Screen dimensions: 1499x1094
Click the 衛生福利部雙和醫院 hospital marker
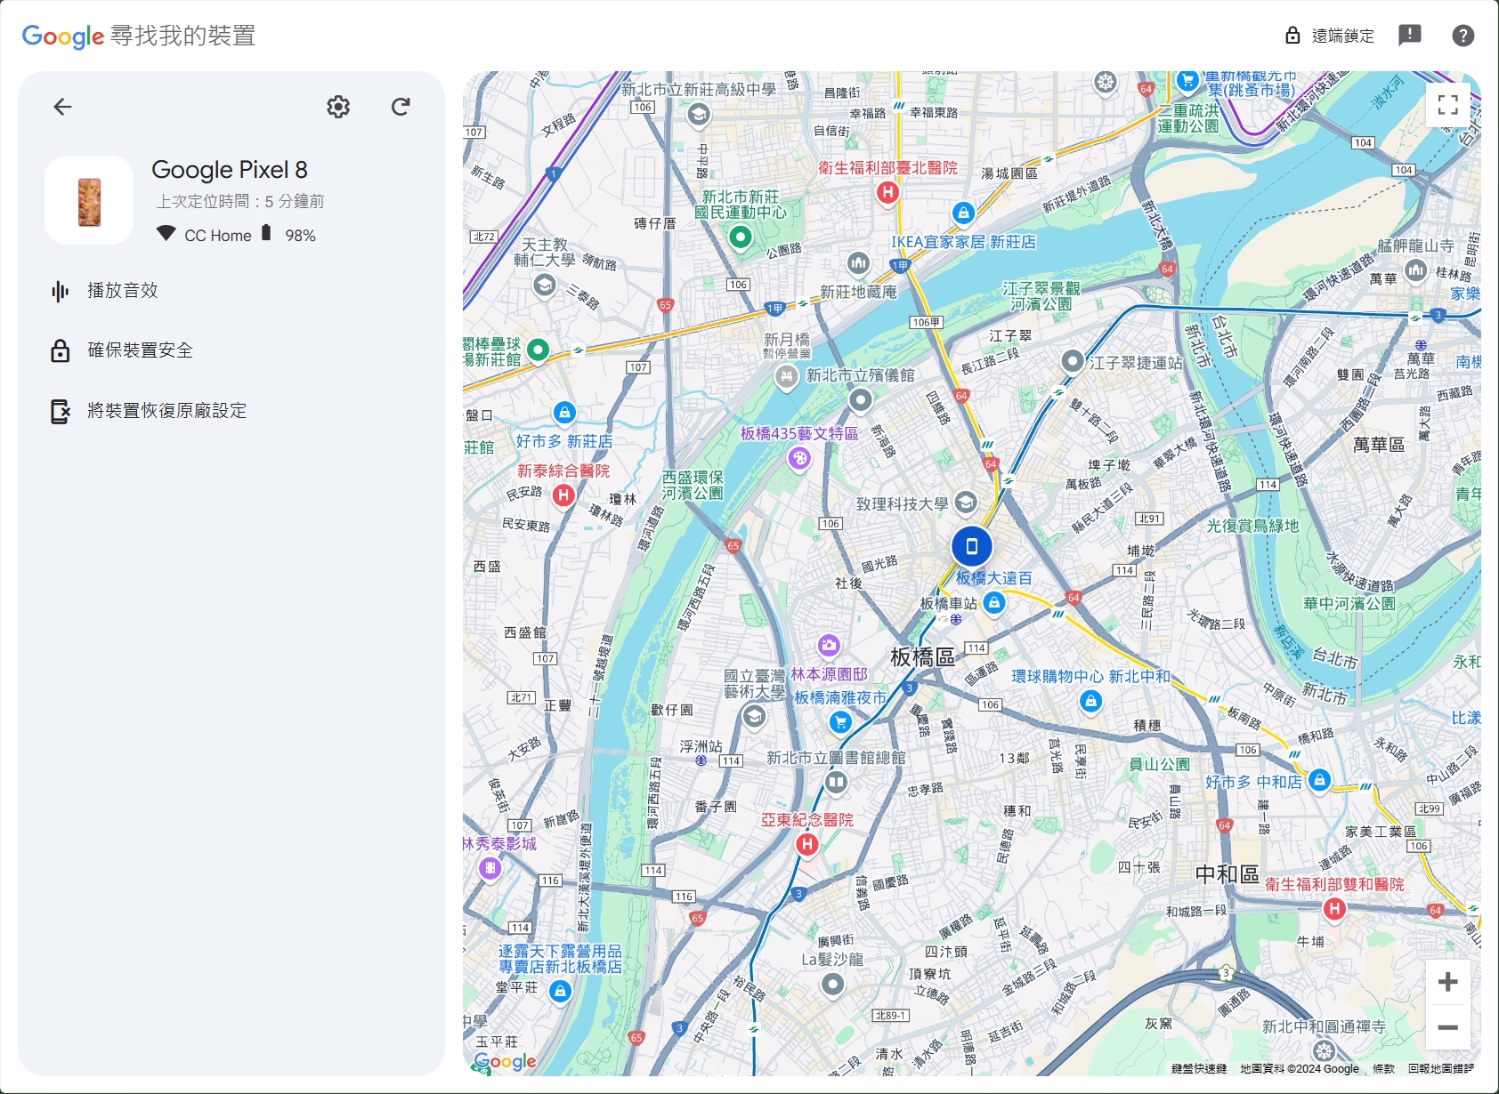pyautogui.click(x=1333, y=908)
